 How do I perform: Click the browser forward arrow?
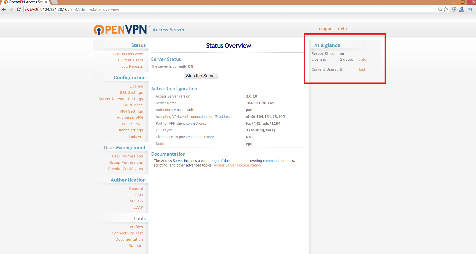click(11, 9)
